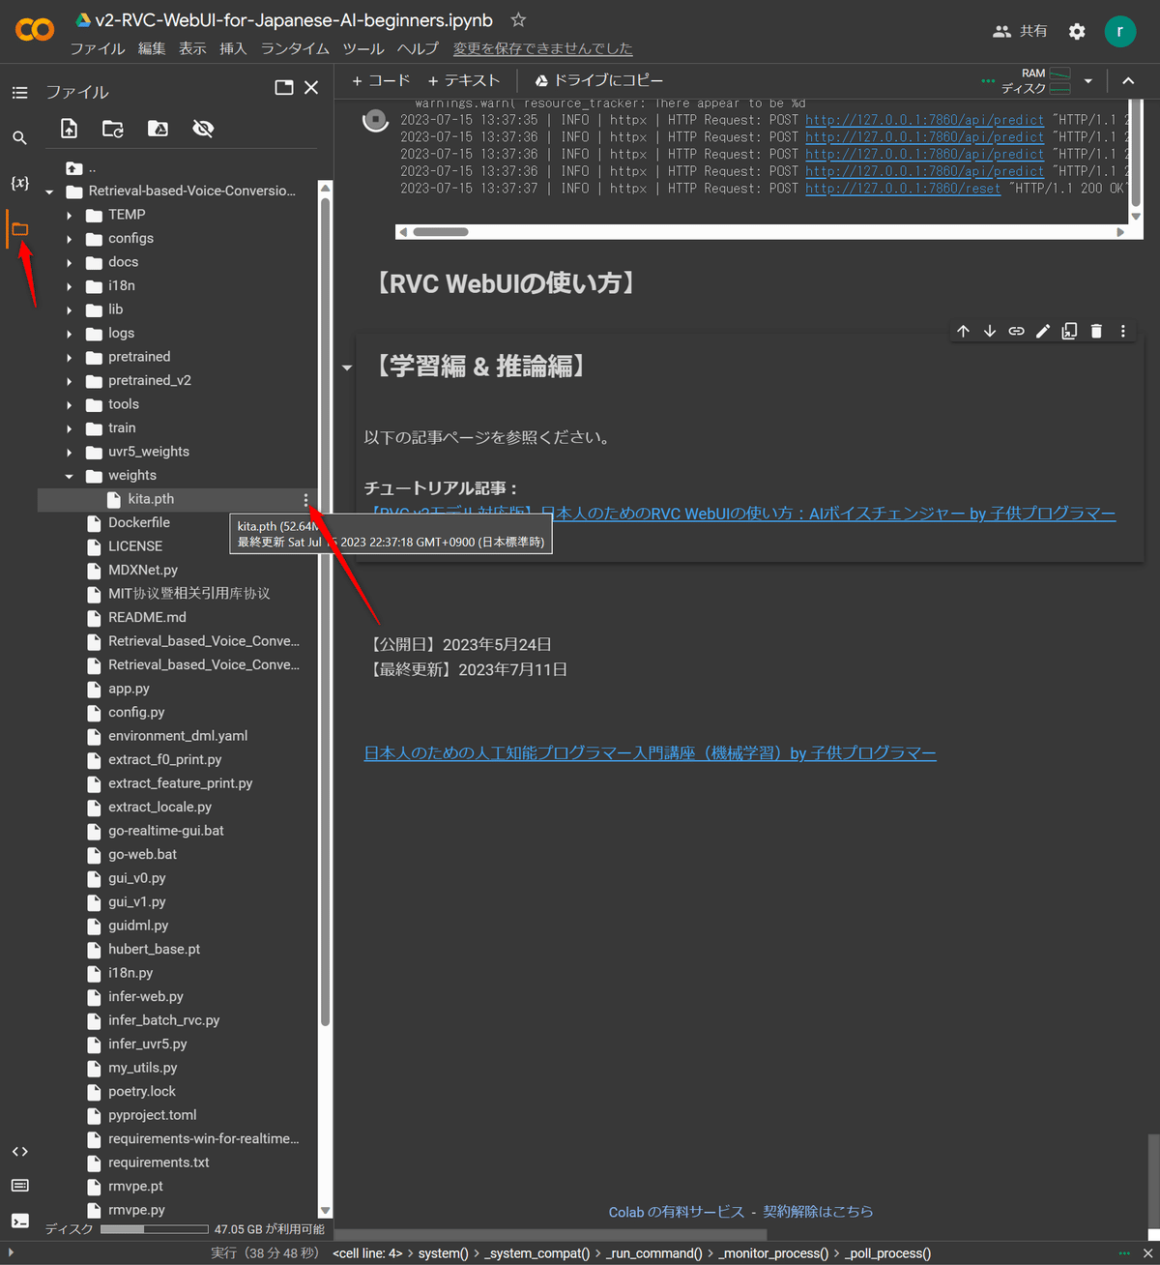Open the command palette icon
Viewport: 1160px width, 1265px height.
click(19, 1186)
